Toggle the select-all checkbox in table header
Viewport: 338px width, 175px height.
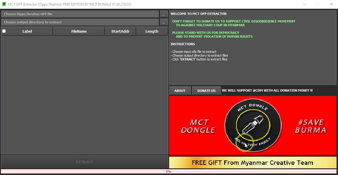(4, 31)
